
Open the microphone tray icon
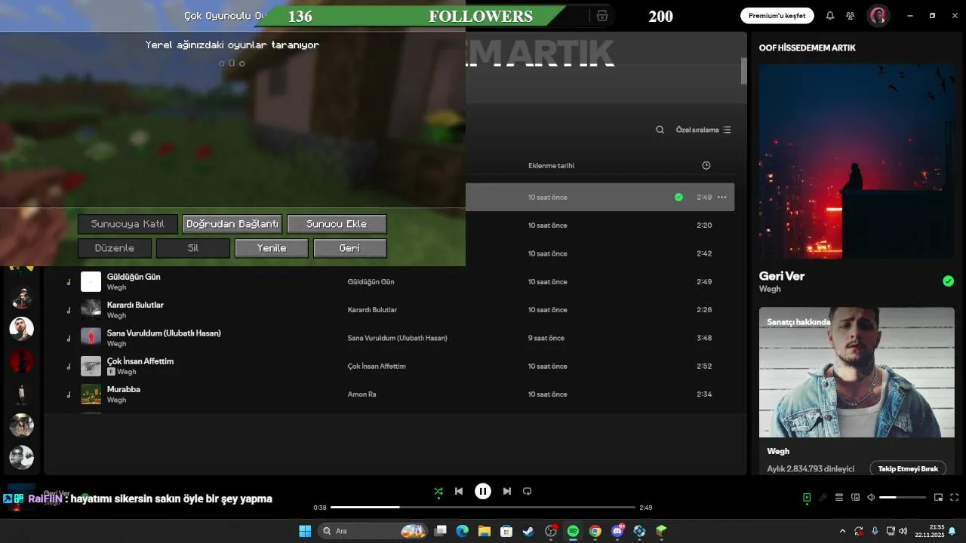(875, 531)
